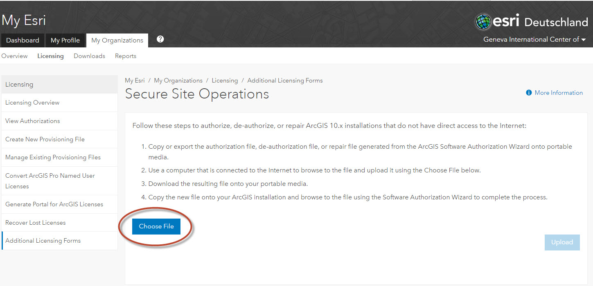Select the My Organizations tab
This screenshot has width=593, height=286.
pos(117,40)
